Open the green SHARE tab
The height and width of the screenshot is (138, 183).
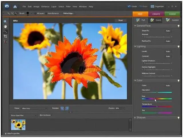(x=172, y=14)
